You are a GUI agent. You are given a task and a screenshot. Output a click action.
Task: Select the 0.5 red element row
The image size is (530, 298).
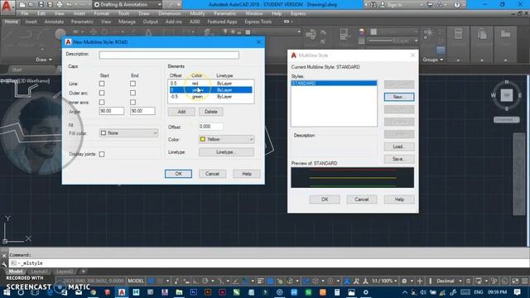coord(211,83)
